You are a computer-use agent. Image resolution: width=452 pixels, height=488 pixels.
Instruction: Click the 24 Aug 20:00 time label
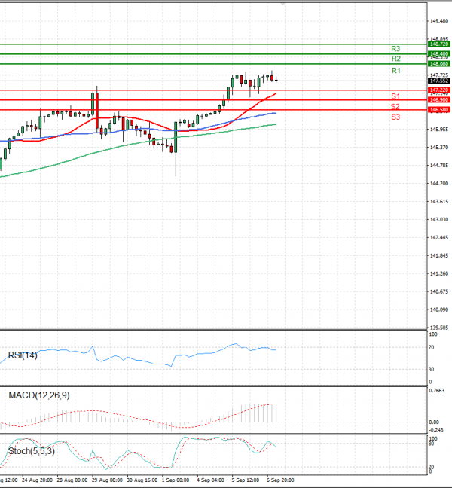pos(37,480)
